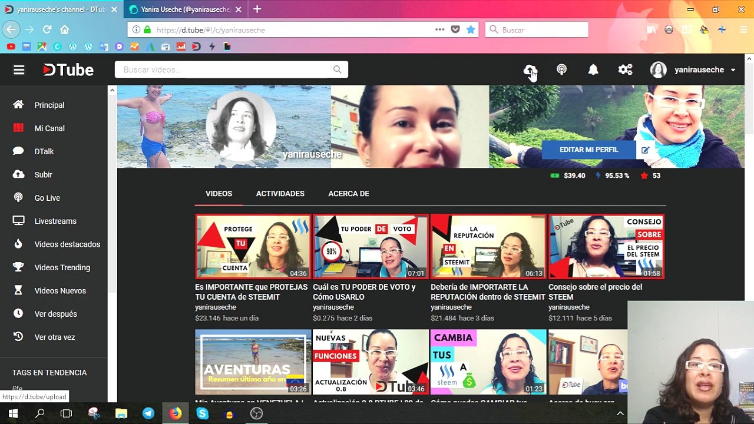Open Ver después in sidebar
Screen dimensions: 754x424
pyautogui.click(x=55, y=314)
